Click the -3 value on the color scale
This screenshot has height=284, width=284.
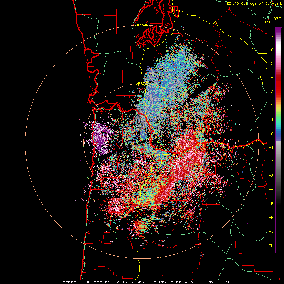point(271,176)
